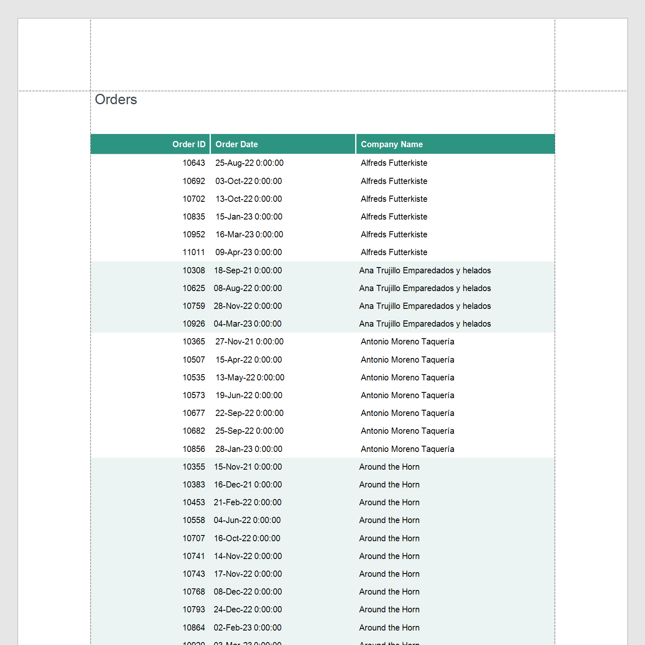Click order date 19-Jun-22 for order 10573
645x645 pixels.
click(248, 395)
